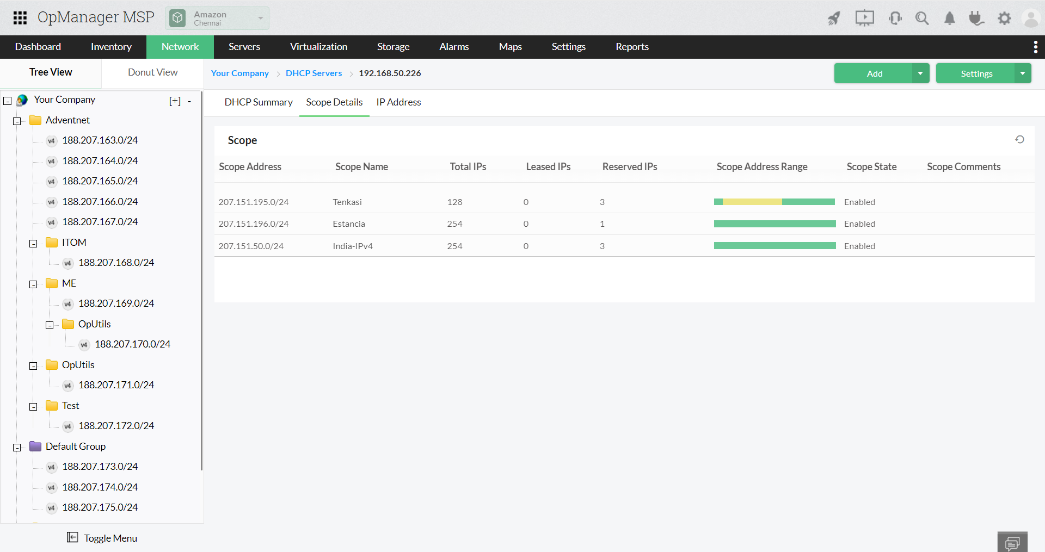
Task: Collapse the ME folder
Action: click(33, 284)
